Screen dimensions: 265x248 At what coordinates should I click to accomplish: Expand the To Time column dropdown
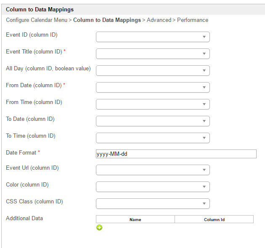pyautogui.click(x=153, y=138)
